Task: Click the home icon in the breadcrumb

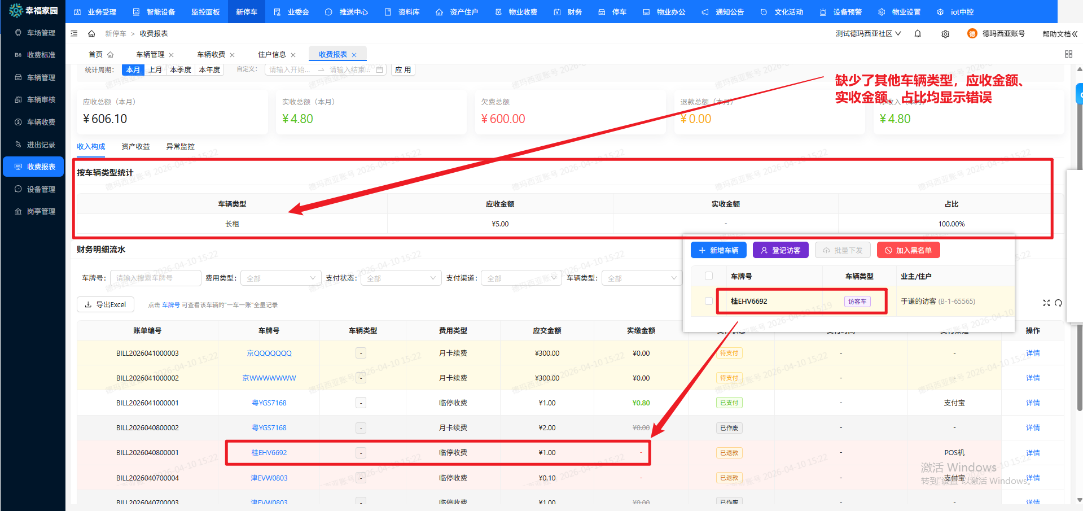Action: tap(91, 34)
